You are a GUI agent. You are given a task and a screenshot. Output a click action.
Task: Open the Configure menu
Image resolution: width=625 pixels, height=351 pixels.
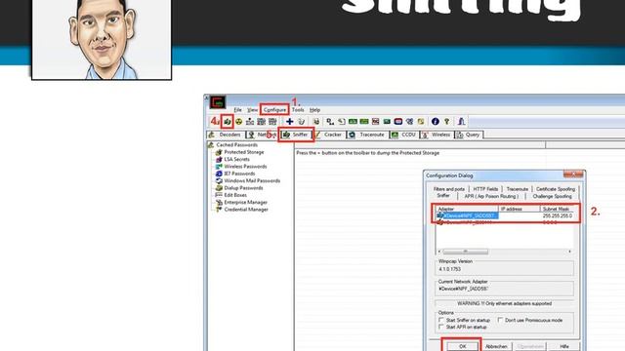click(274, 110)
